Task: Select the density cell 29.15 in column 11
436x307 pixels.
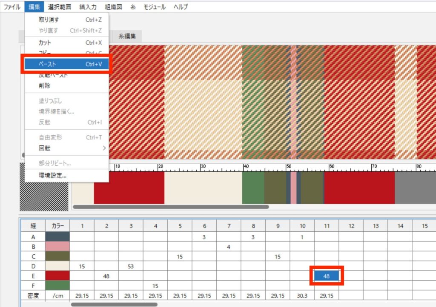Action: coord(327,296)
